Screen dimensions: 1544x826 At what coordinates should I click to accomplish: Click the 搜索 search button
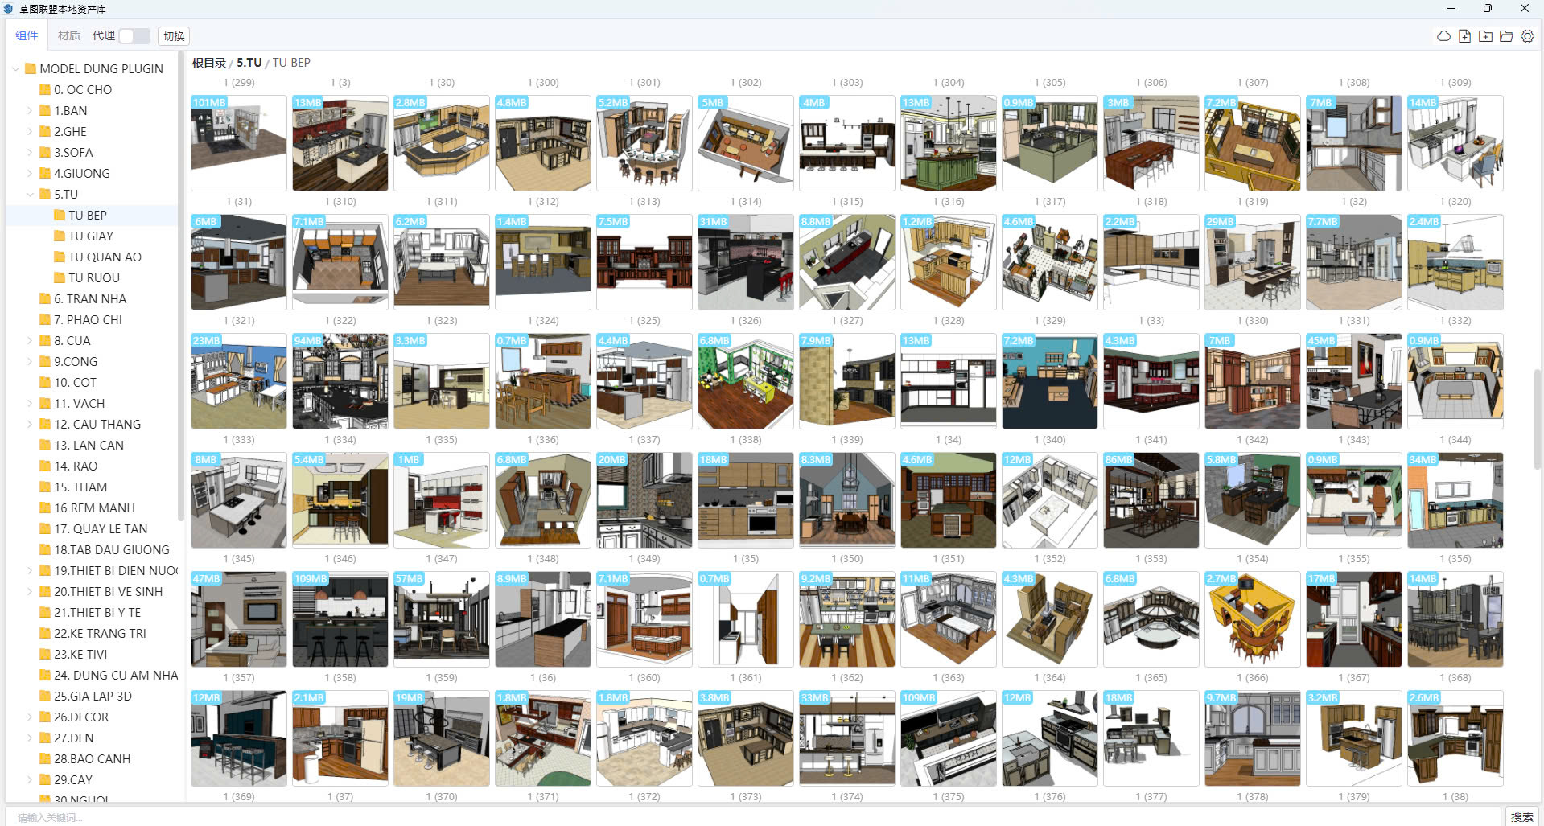(1521, 817)
